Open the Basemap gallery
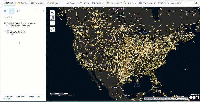 [x=38, y=3]
